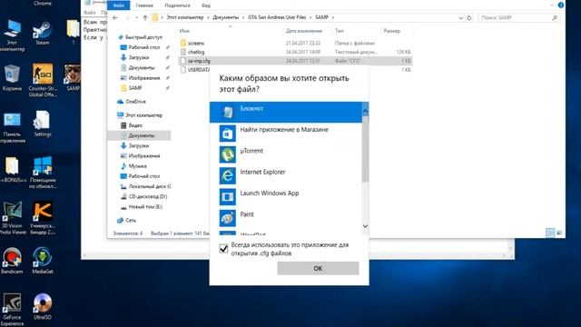Viewport: 581px width, 327px height.
Task: Open Корзина desktop icon
Action: click(12, 78)
